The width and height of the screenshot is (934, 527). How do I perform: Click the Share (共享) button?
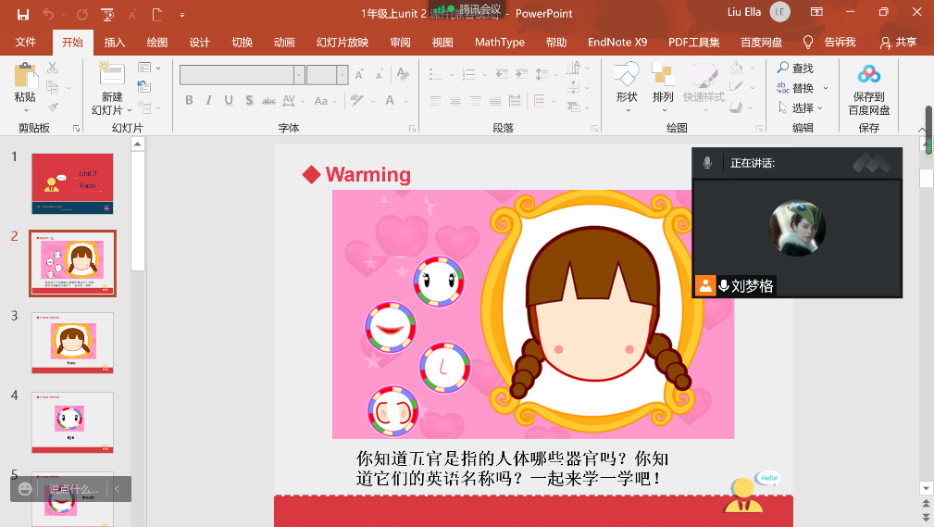[x=898, y=43]
